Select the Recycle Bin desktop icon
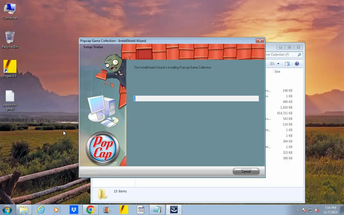The height and width of the screenshot is (215, 344). [10, 40]
